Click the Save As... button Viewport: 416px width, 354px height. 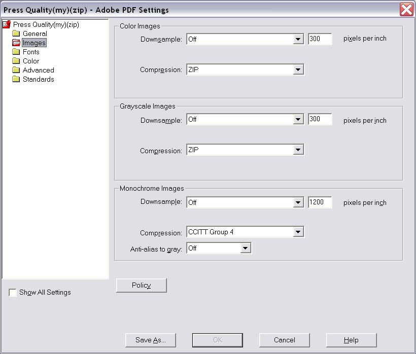151,340
